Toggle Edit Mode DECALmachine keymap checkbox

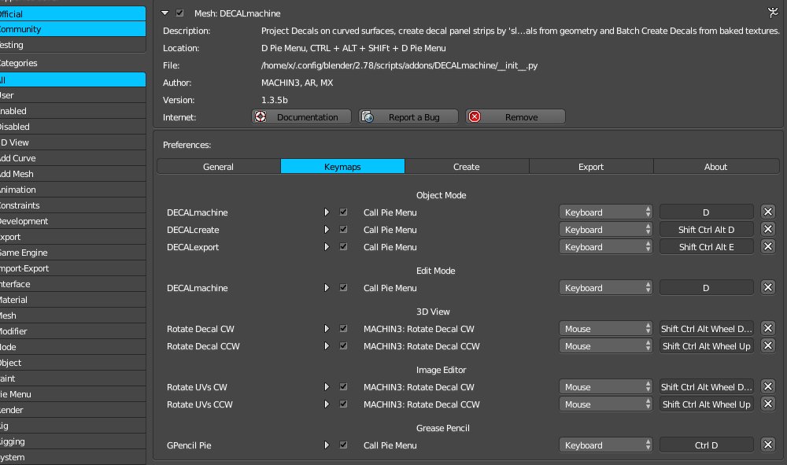(x=343, y=287)
